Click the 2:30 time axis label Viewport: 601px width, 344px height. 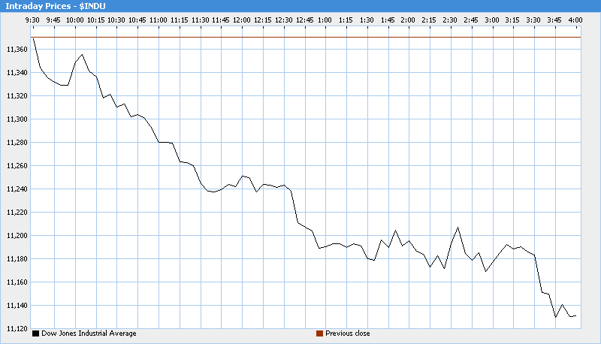click(450, 19)
